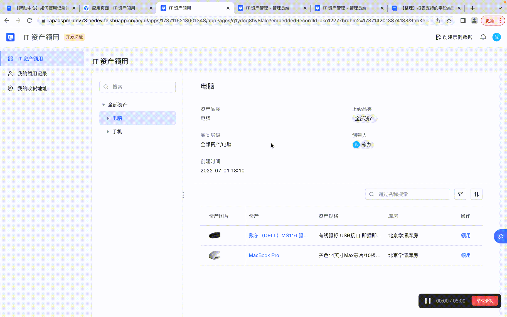The image size is (507, 317).
Task: Expand the 手机 tree node arrow
Action: (108, 131)
